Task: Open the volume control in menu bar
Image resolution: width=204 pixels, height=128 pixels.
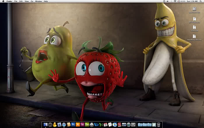Action: tap(168, 1)
